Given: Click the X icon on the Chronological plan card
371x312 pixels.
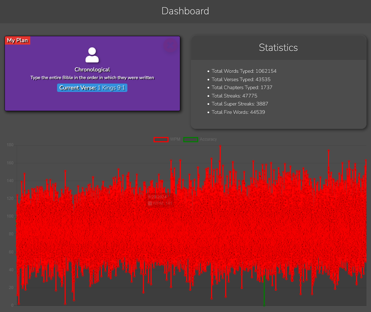Looking at the screenshot, I should point(171,46).
